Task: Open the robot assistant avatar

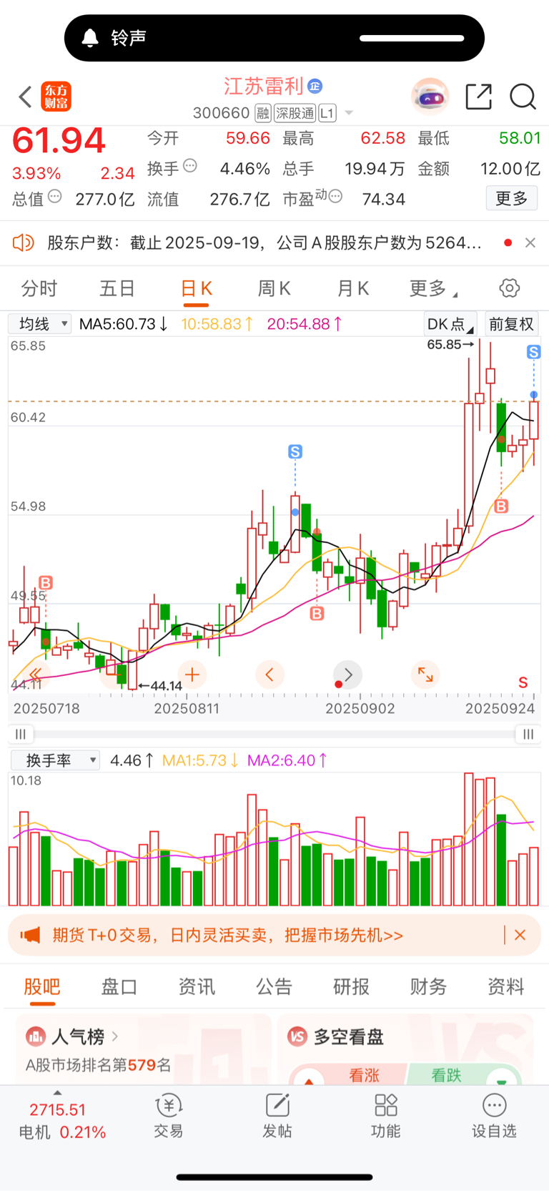Action: point(430,97)
